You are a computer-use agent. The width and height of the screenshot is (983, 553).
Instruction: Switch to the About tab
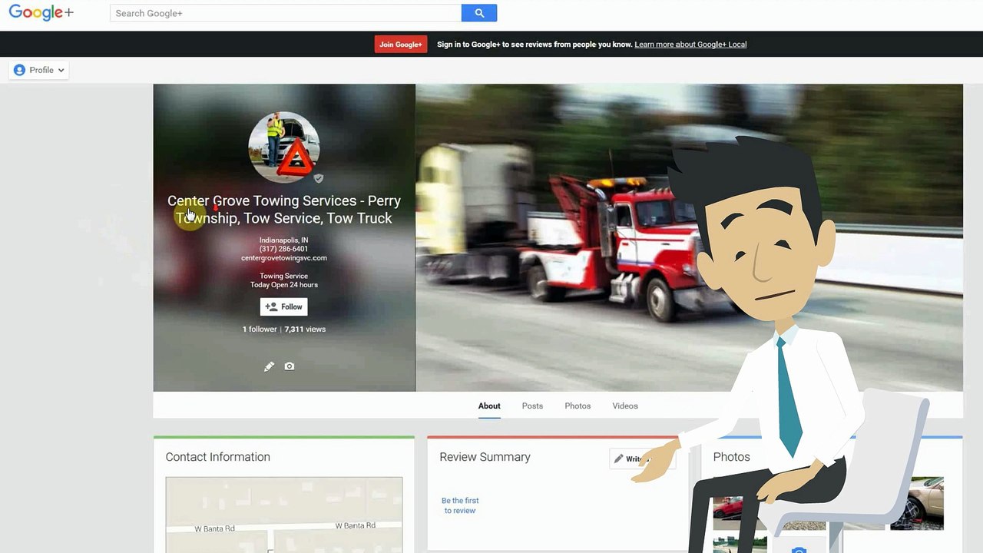click(489, 406)
